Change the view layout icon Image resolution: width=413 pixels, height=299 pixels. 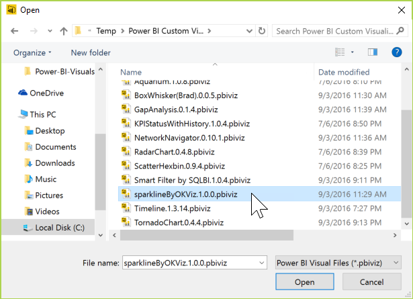pos(340,52)
